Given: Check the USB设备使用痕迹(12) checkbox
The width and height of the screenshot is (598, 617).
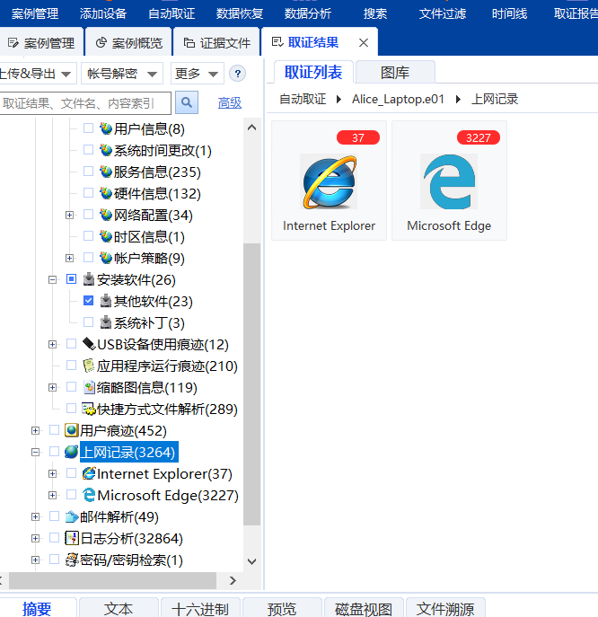Looking at the screenshot, I should (71, 343).
